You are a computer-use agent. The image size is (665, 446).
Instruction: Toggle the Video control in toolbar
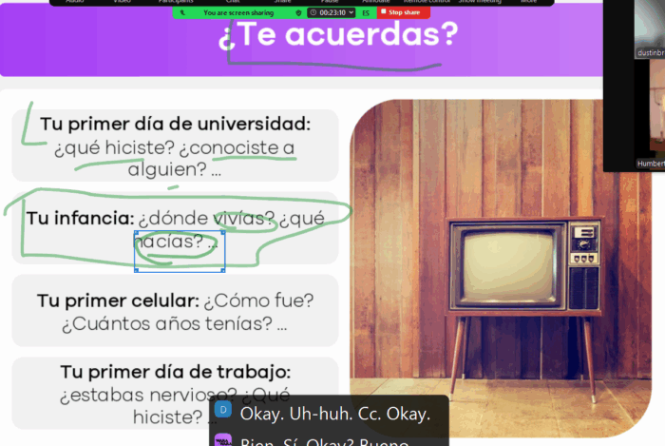pos(123,2)
